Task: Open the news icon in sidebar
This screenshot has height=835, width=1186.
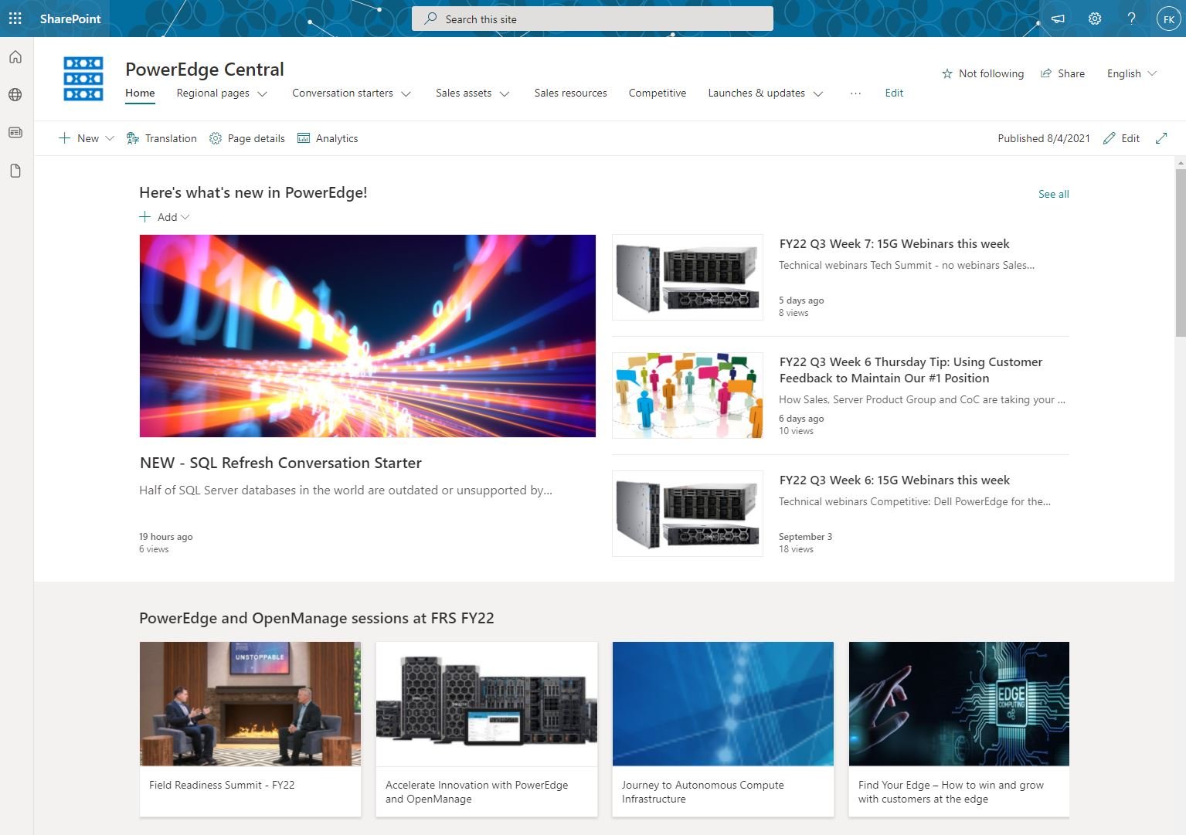Action: tap(15, 133)
